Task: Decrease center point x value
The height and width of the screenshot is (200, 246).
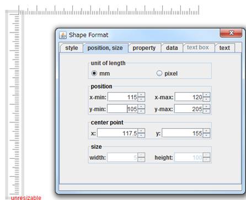Action: [x=141, y=136]
